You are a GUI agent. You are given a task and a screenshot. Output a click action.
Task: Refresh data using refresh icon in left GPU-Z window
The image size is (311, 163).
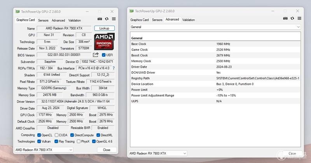pos(107,19)
